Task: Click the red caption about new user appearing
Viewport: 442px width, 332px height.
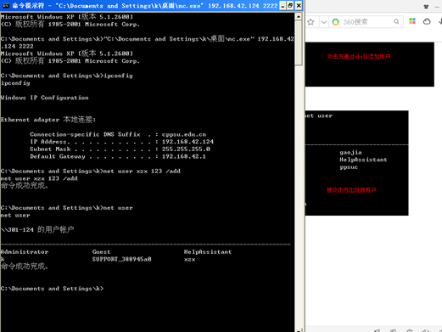Action: click(351, 190)
